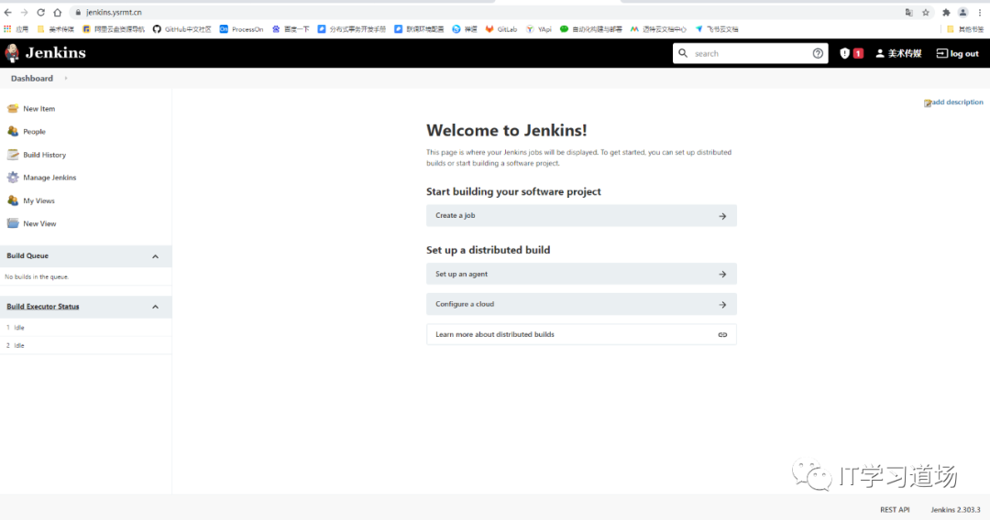This screenshot has width=990, height=520.
Task: Click log out
Action: point(957,54)
